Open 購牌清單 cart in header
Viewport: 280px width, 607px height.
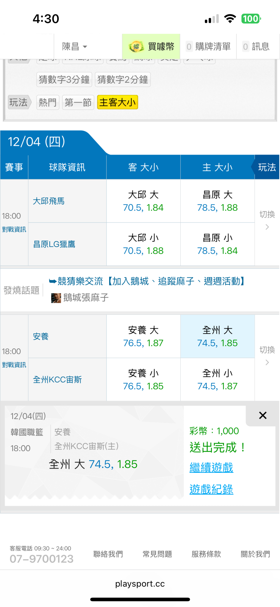(x=208, y=47)
